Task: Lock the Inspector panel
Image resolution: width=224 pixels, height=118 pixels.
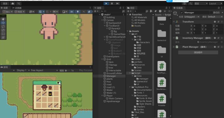Action: pos(219,8)
